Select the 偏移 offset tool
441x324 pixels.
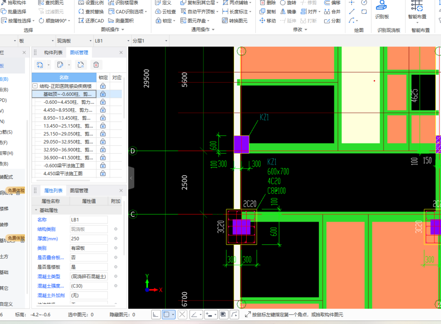pyautogui.click(x=332, y=3)
